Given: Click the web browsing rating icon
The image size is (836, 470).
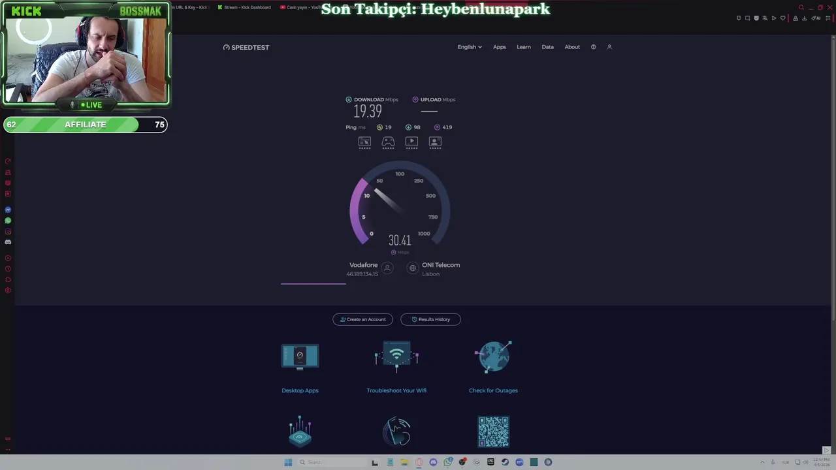Looking at the screenshot, I should 364,142.
